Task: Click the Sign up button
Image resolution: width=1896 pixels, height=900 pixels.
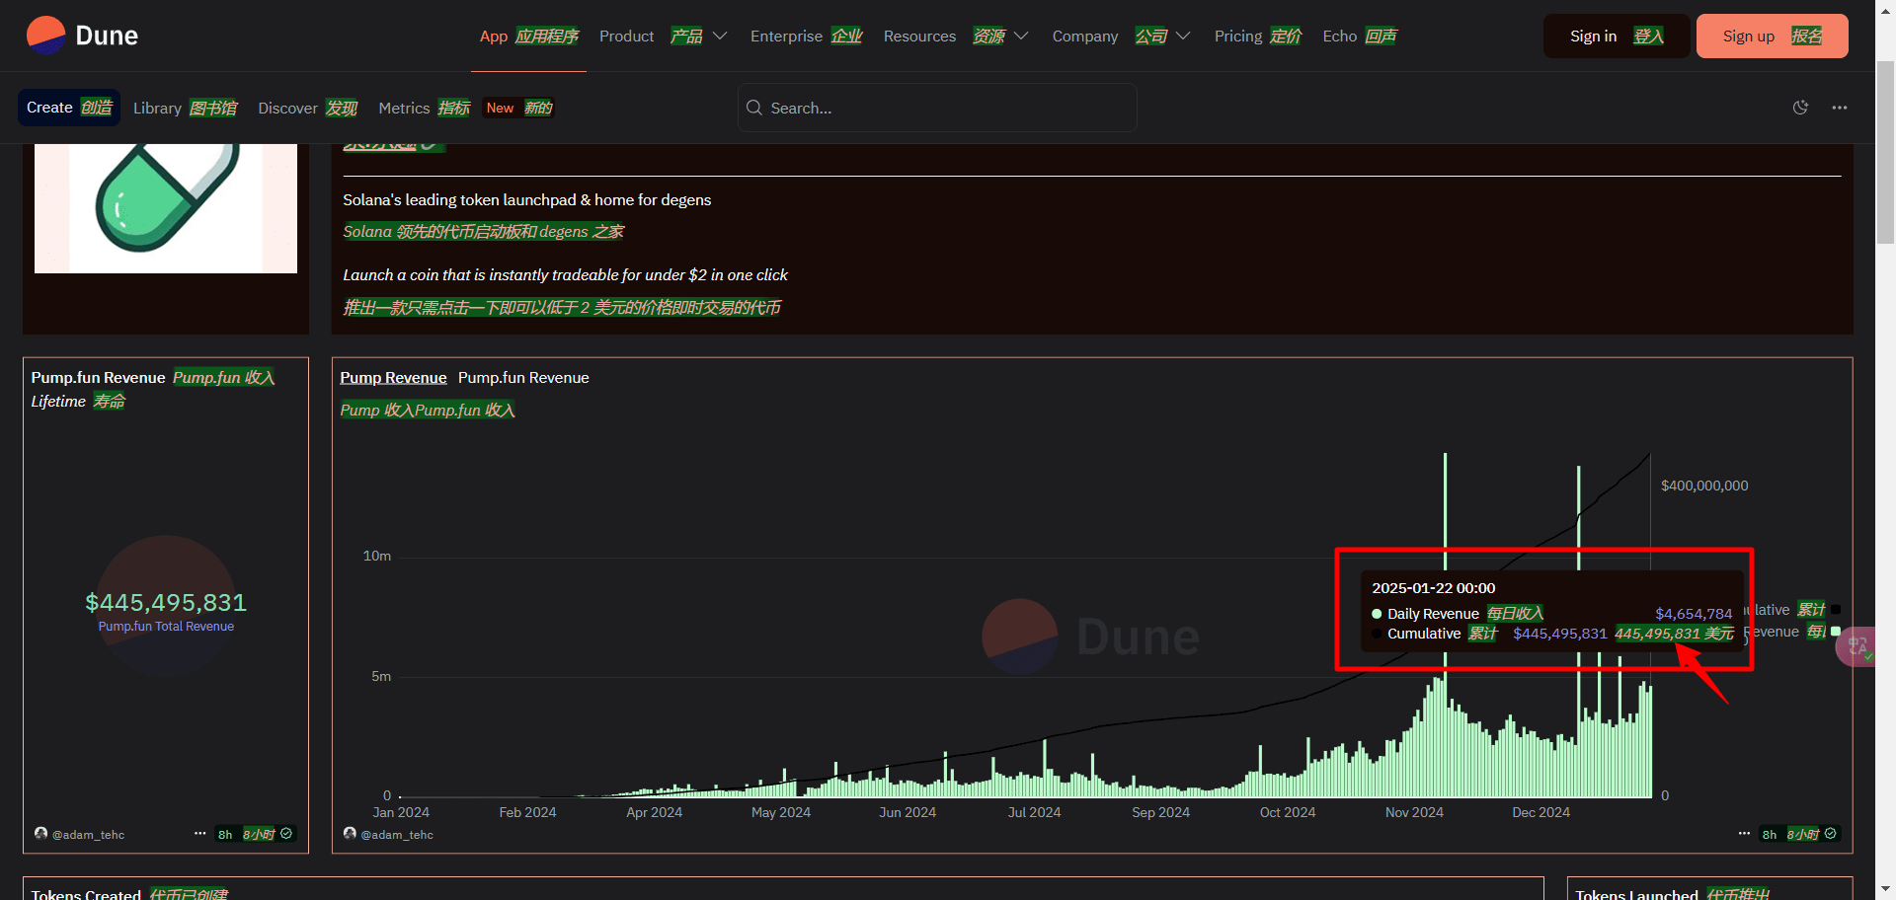Action: pyautogui.click(x=1772, y=37)
